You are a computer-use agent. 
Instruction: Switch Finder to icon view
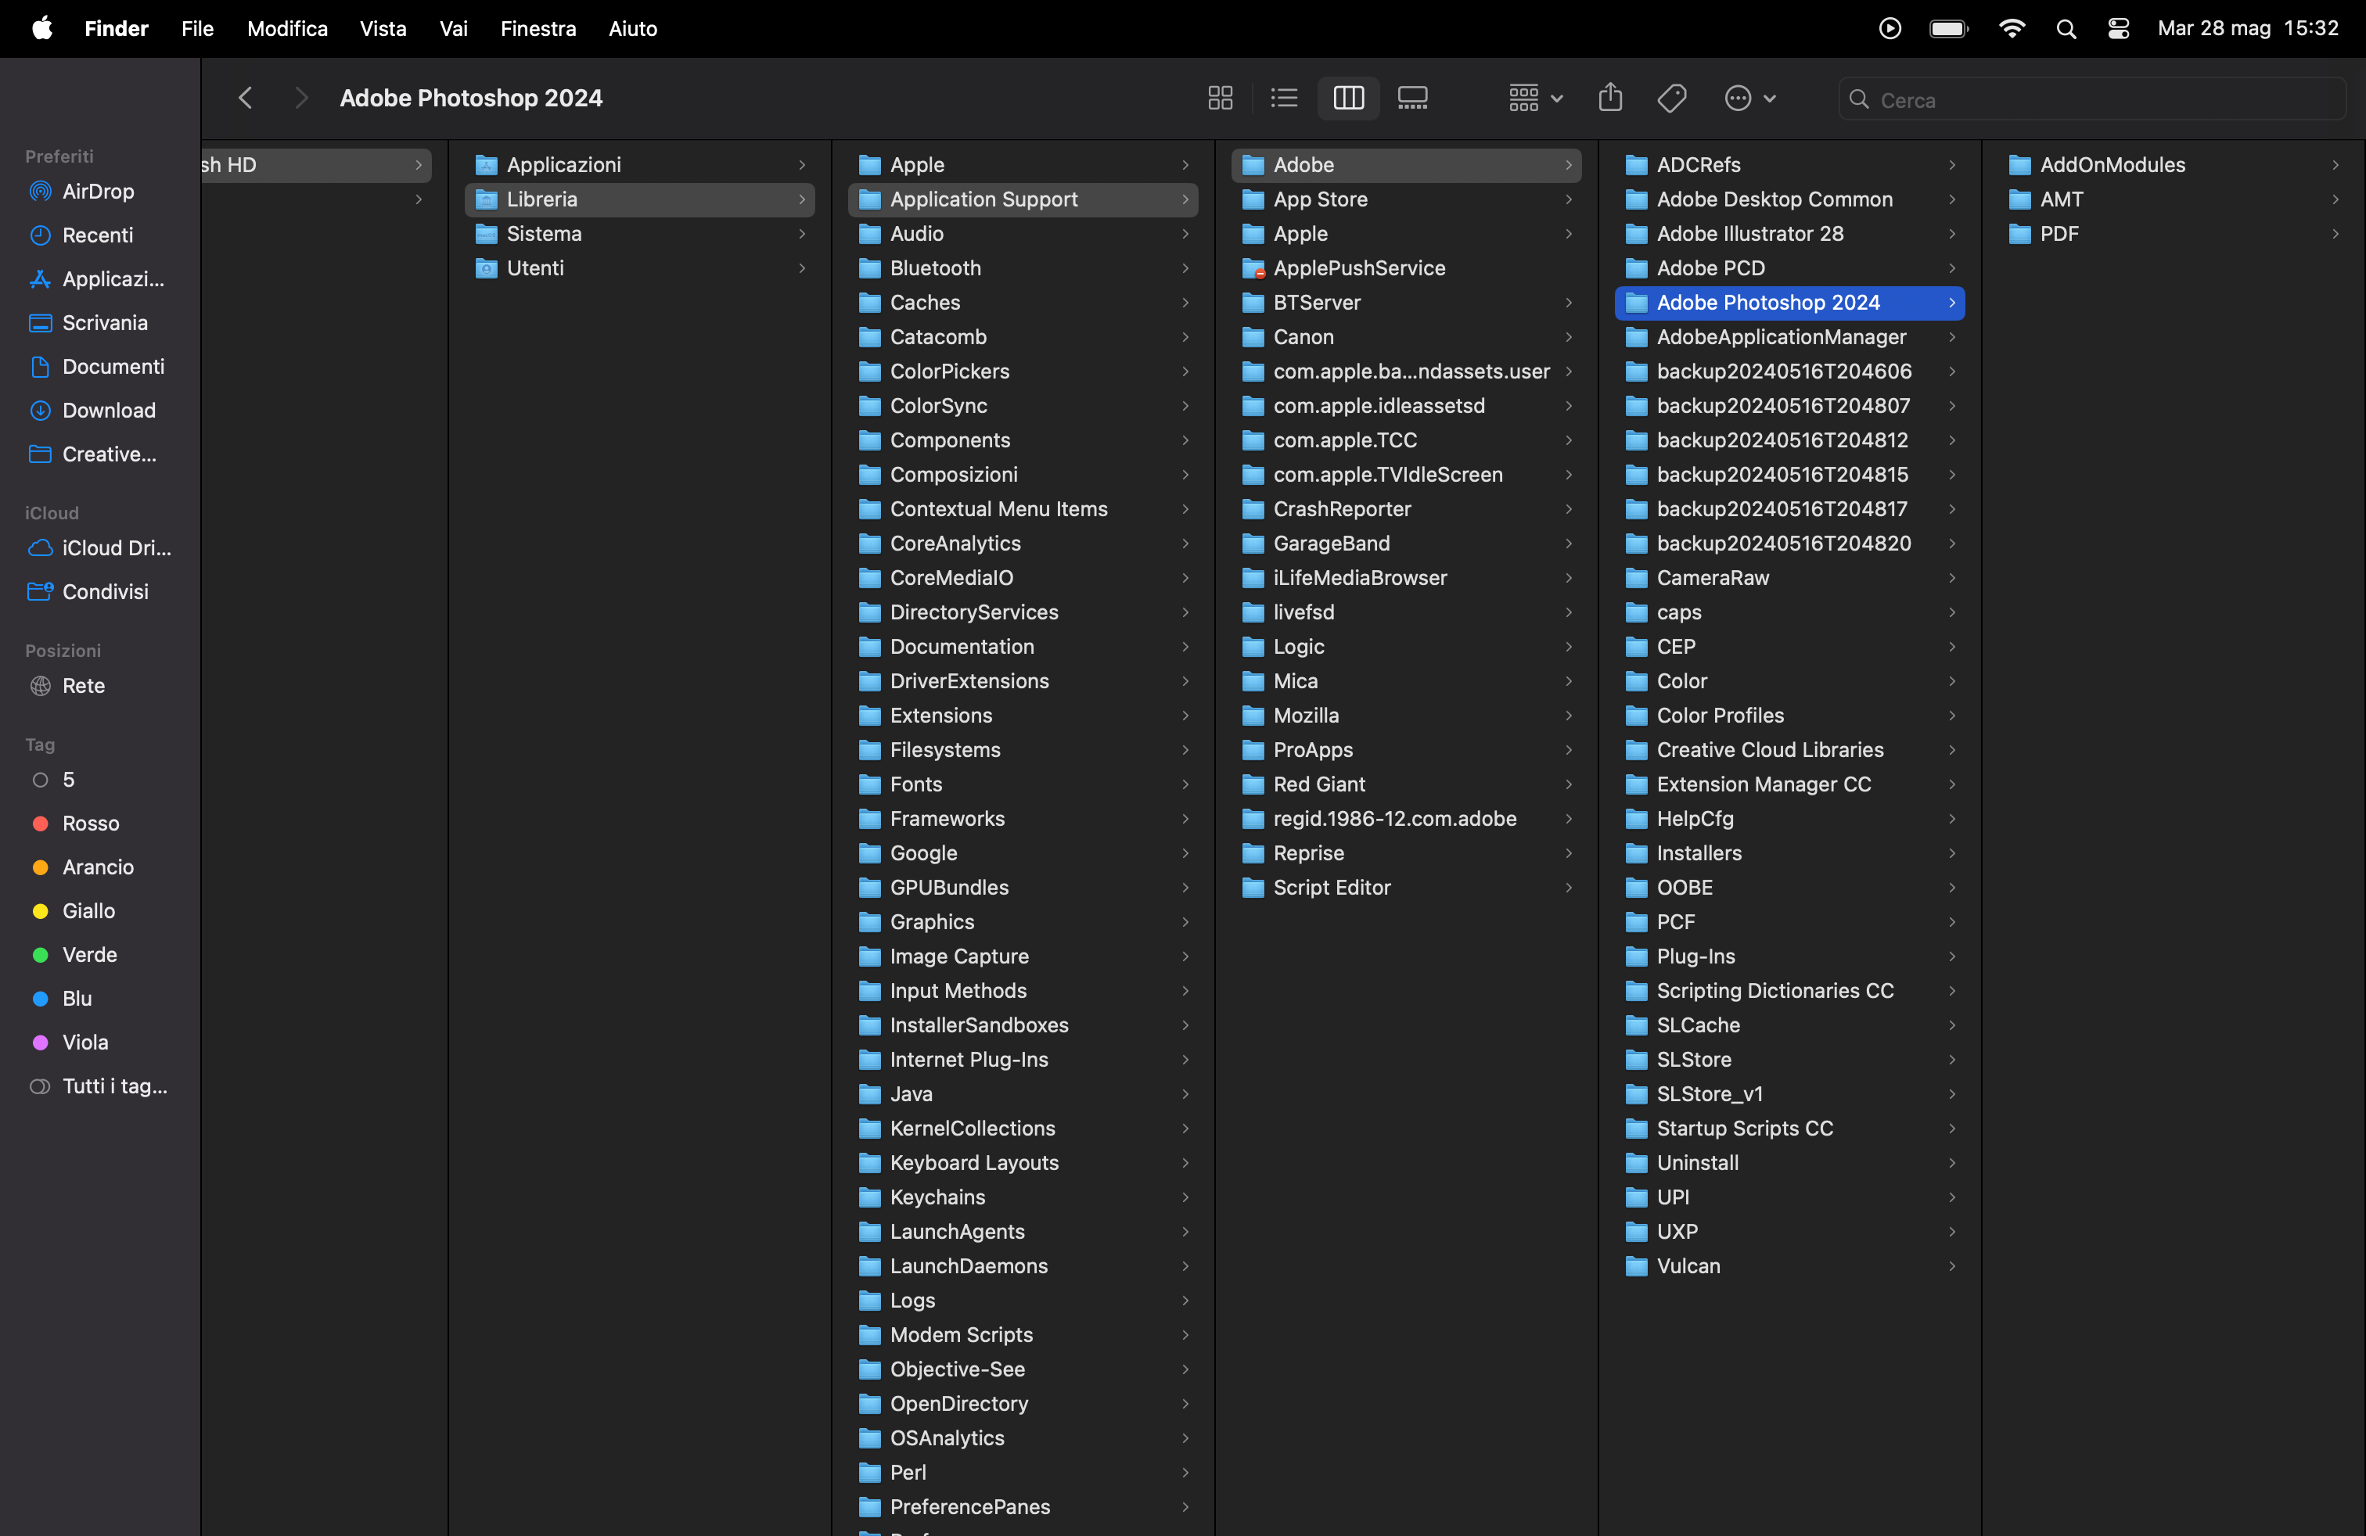click(1220, 97)
